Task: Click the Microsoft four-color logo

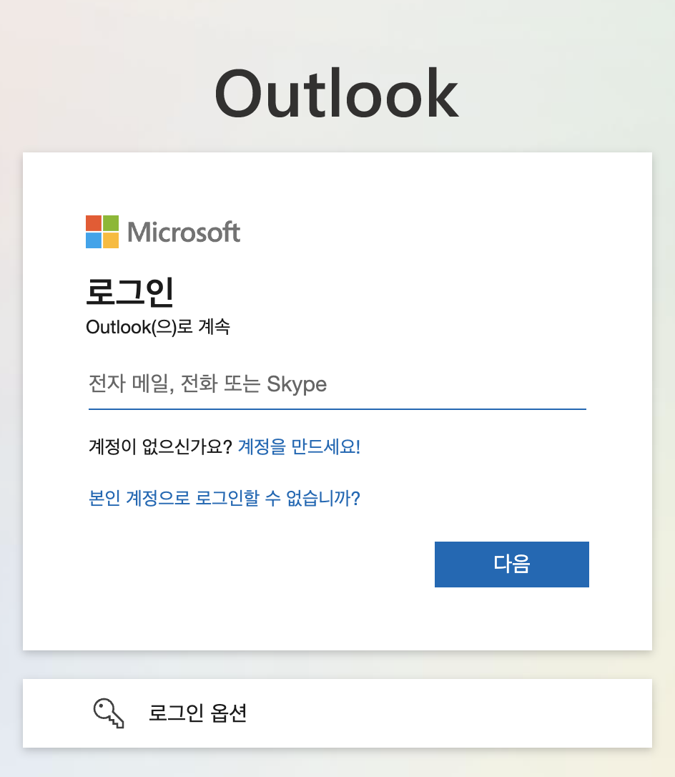Action: [x=102, y=232]
